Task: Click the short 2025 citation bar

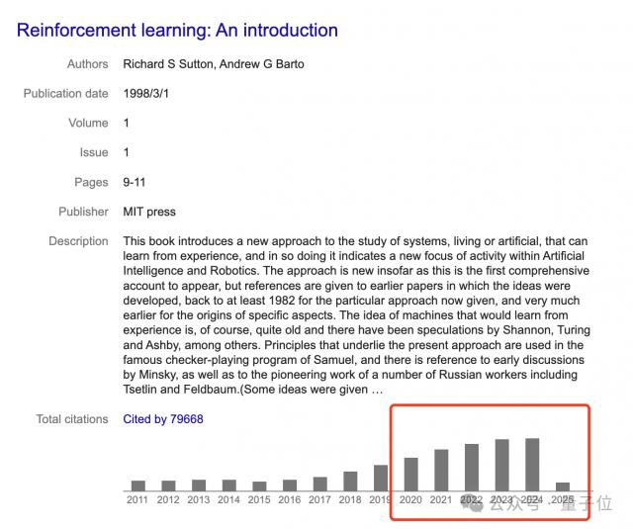Action: (562, 486)
